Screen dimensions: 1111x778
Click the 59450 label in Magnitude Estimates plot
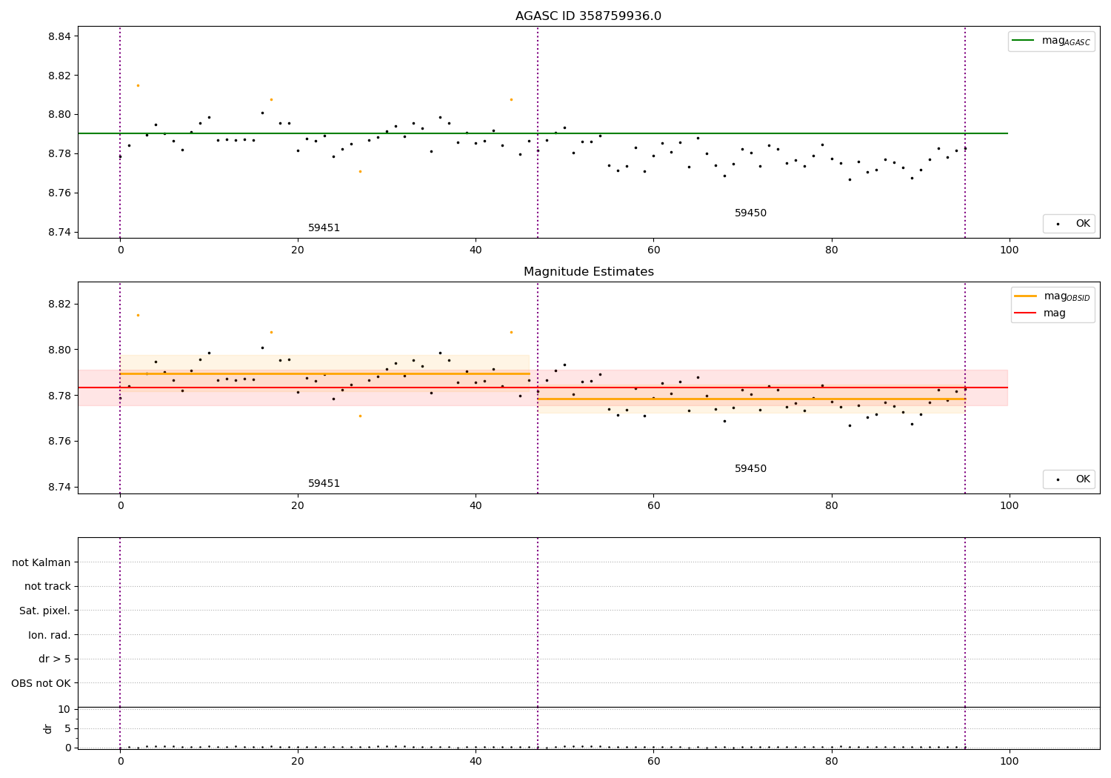(x=750, y=469)
